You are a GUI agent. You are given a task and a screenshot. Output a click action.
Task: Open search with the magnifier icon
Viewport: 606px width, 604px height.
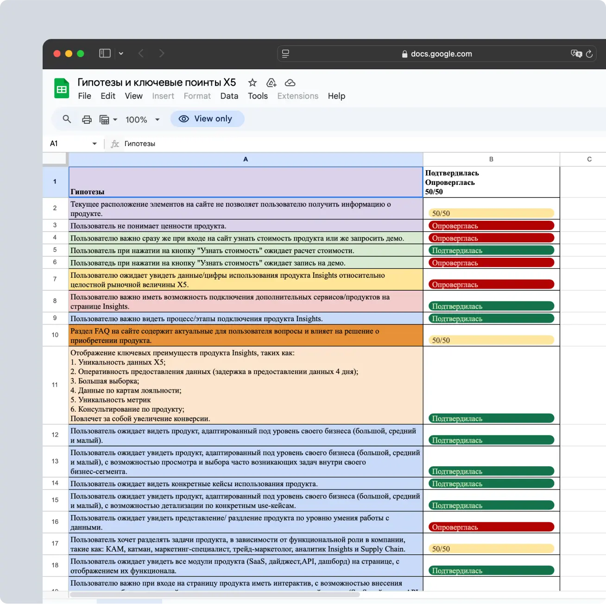[x=67, y=119]
